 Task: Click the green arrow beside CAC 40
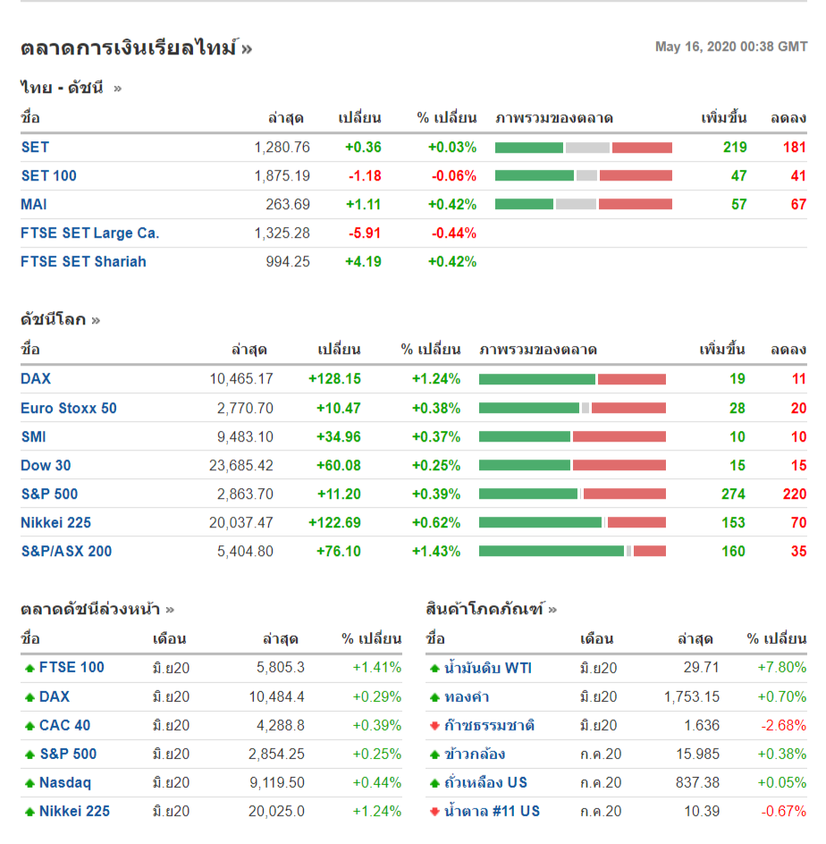[29, 726]
